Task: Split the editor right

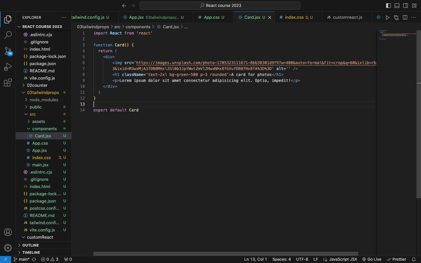Action: tap(405, 17)
